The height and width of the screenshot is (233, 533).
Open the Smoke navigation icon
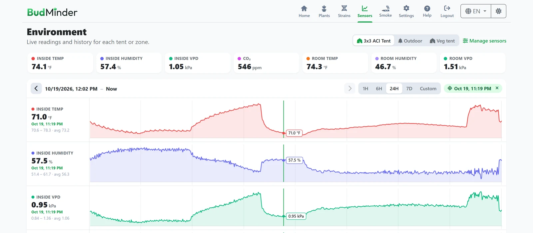pyautogui.click(x=385, y=9)
